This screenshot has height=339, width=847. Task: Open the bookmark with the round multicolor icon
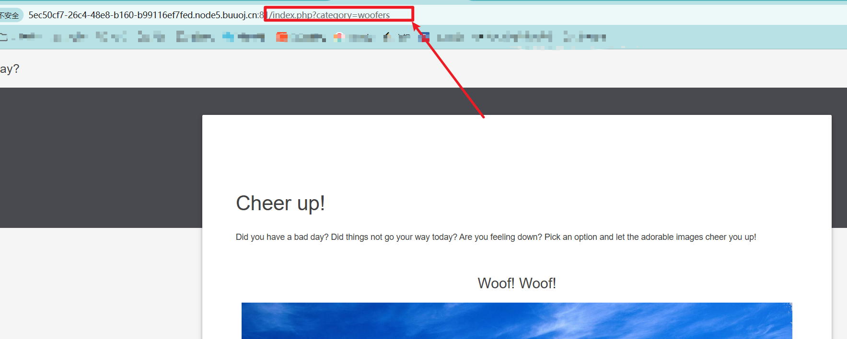tap(353, 37)
